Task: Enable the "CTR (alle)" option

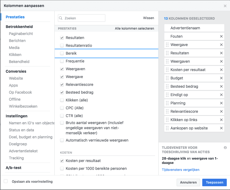Action: [x=62, y=115]
